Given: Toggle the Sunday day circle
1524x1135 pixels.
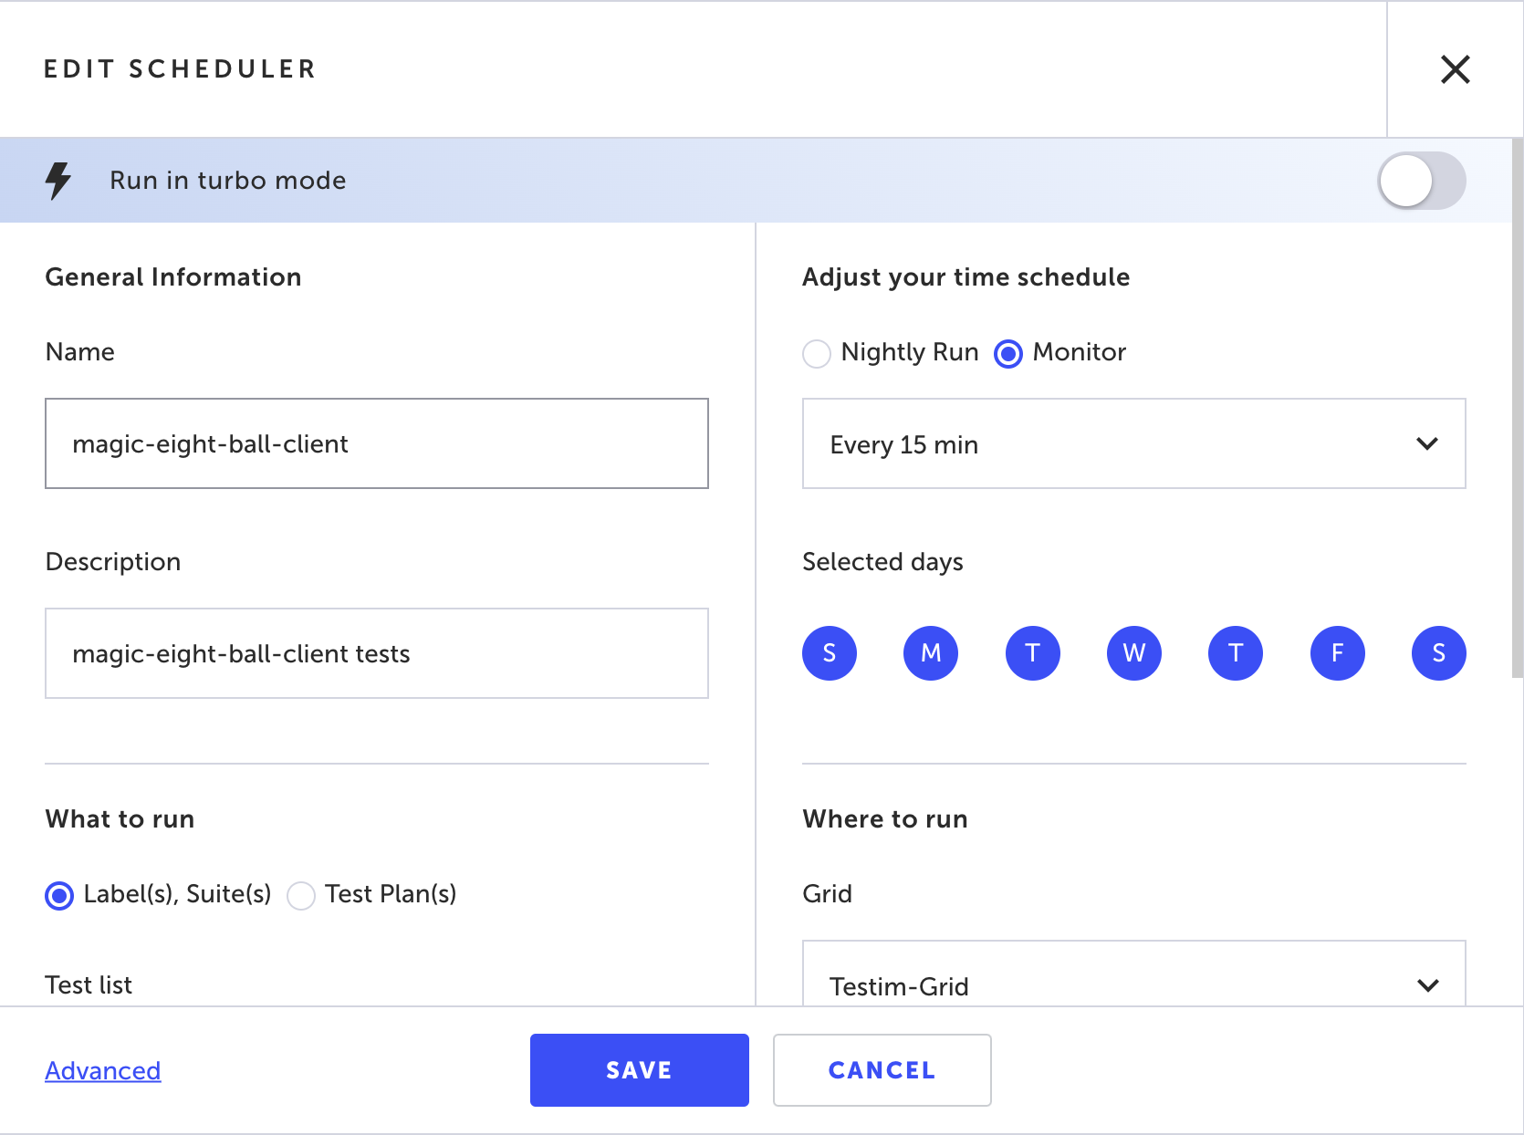Looking at the screenshot, I should 830,653.
